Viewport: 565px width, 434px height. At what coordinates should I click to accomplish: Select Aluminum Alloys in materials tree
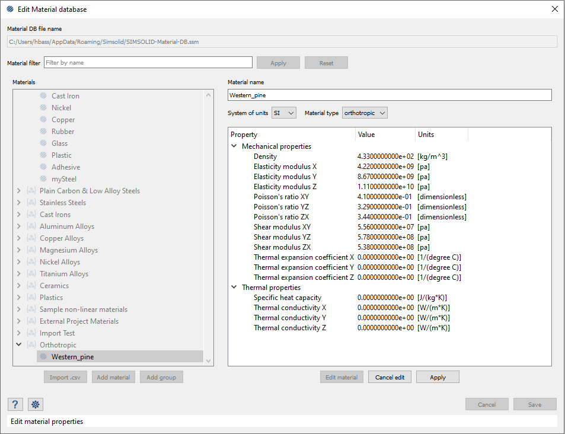(x=67, y=226)
